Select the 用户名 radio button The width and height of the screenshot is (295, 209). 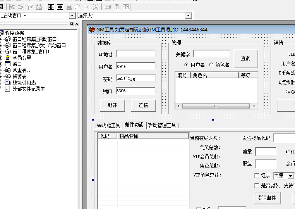click(186, 65)
